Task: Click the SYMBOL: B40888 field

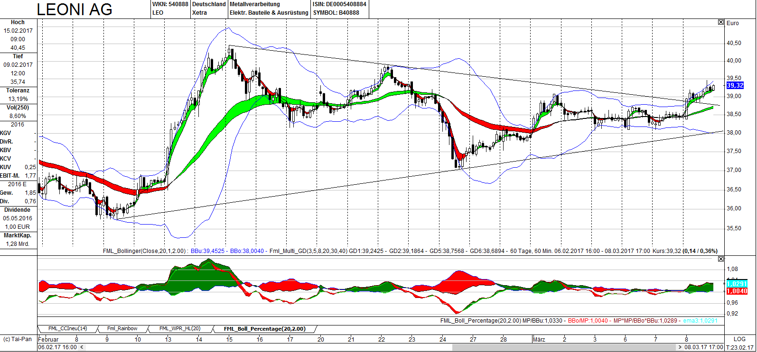Action: click(336, 13)
